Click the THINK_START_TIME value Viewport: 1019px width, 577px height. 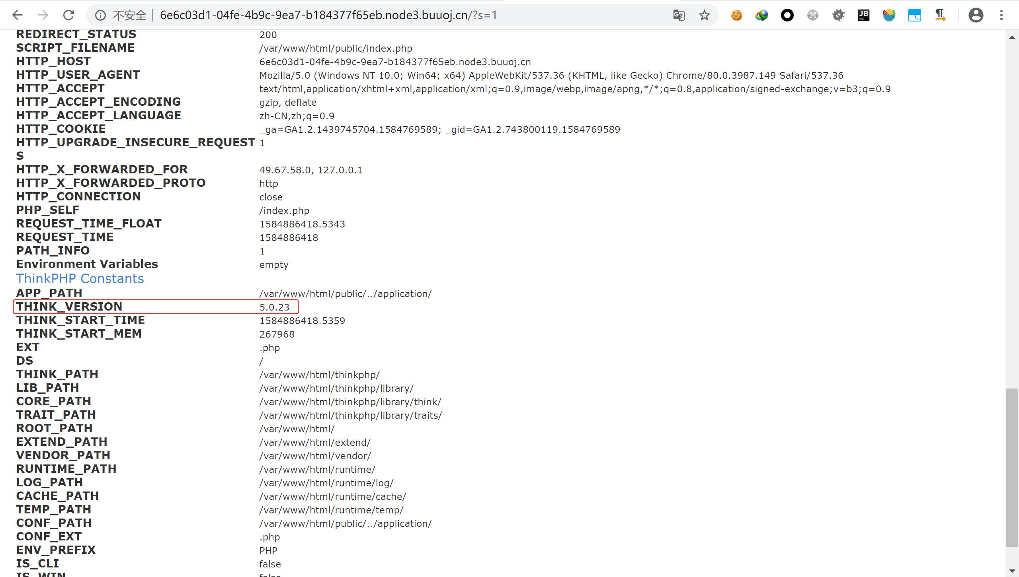[302, 321]
